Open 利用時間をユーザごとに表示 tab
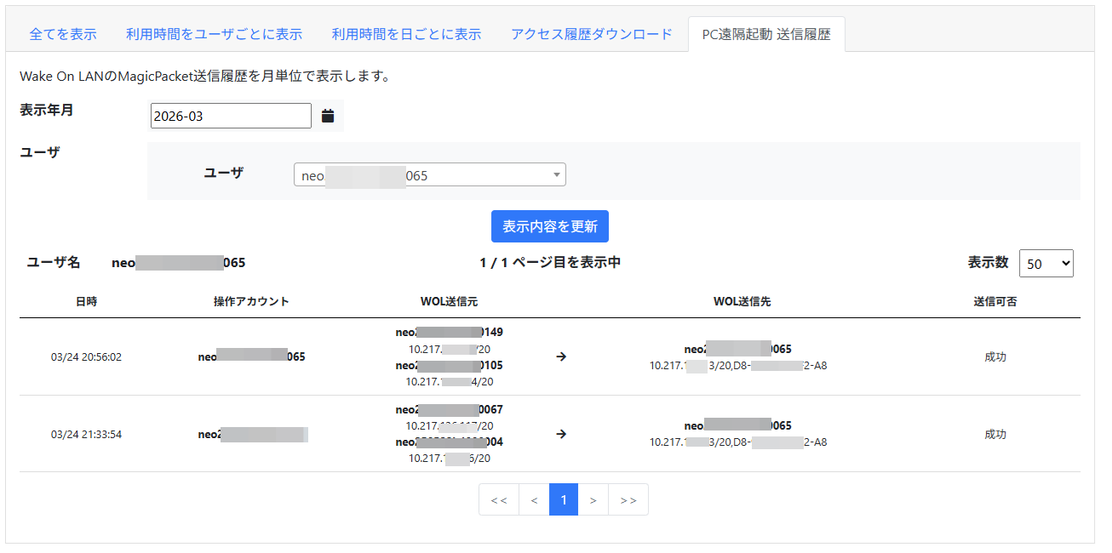 coord(214,34)
